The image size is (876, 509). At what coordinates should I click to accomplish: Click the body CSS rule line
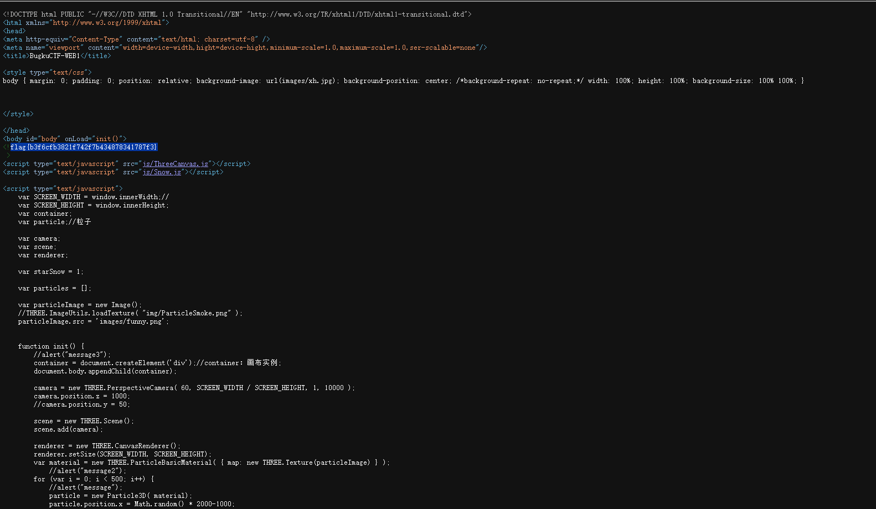[403, 81]
